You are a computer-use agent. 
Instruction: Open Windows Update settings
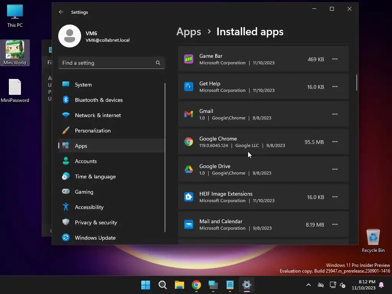tap(111, 237)
